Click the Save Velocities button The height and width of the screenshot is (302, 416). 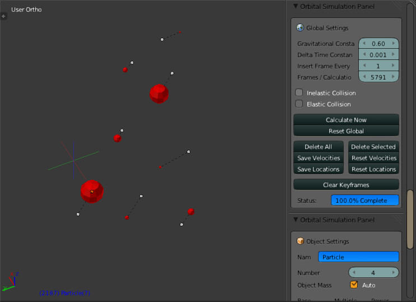click(319, 157)
